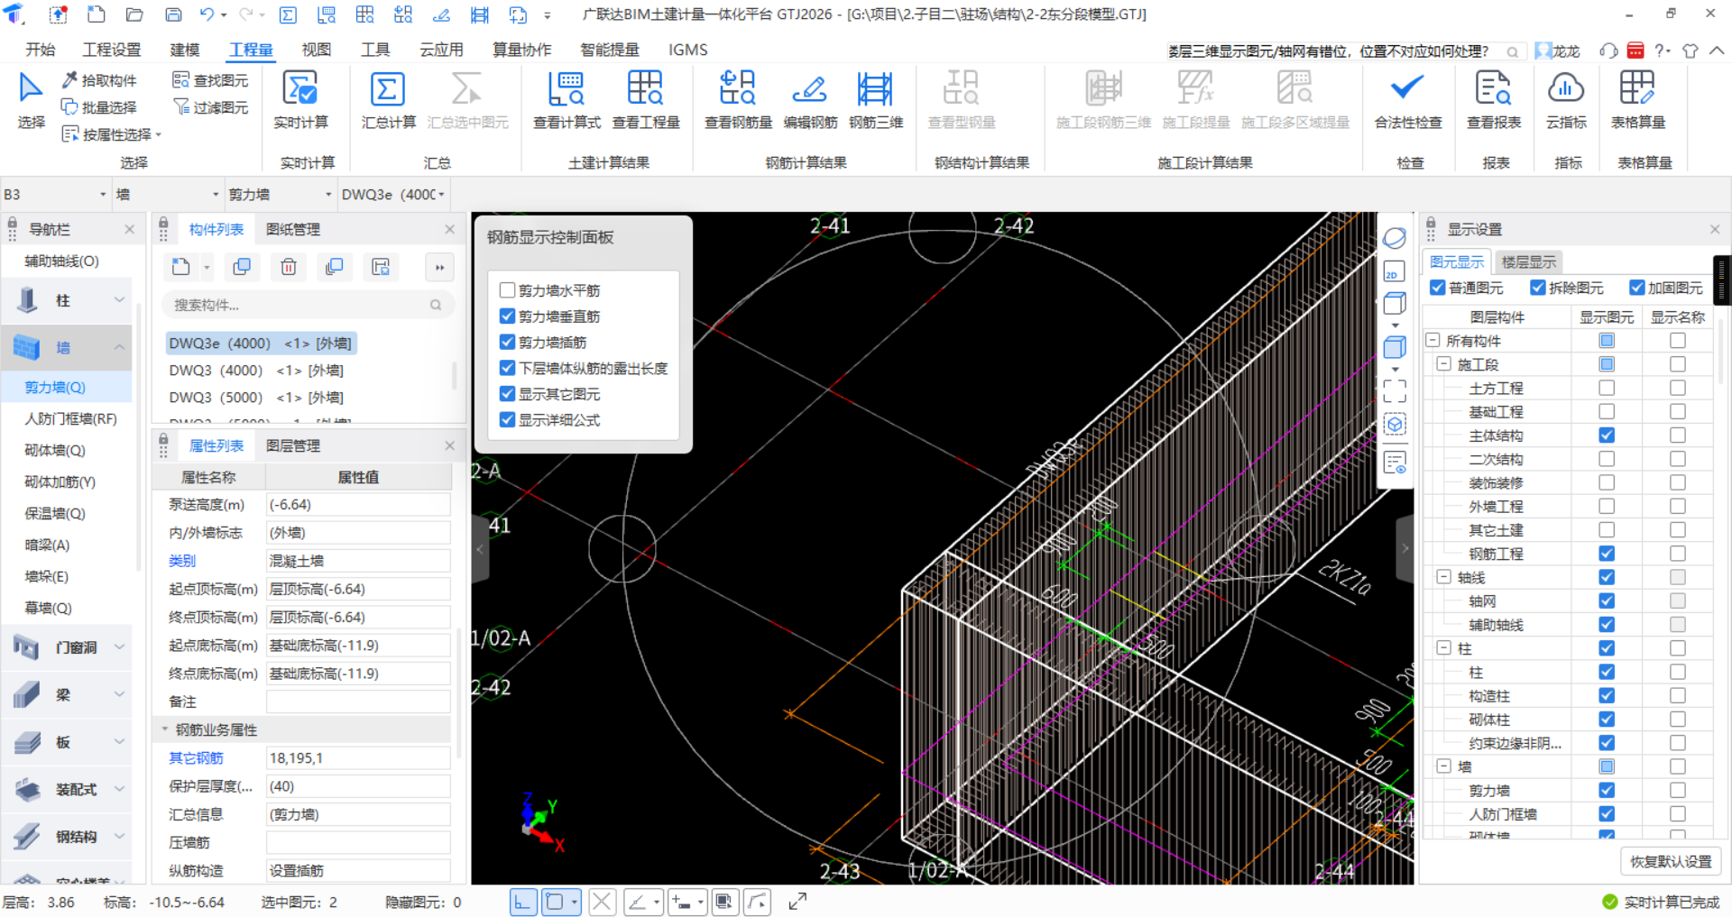Click 其它钢筋 property link
Image resolution: width=1732 pixels, height=917 pixels.
click(x=196, y=758)
